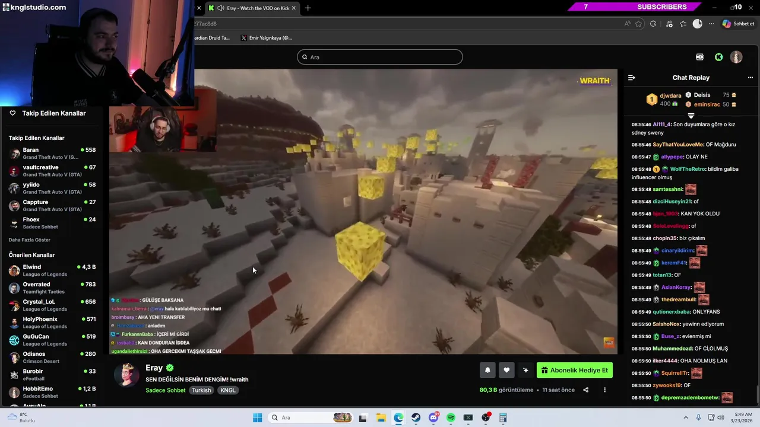Screen dimensions: 760x427
Task: Open the Odisnos Crimson Desert channel
Action: 52,357
